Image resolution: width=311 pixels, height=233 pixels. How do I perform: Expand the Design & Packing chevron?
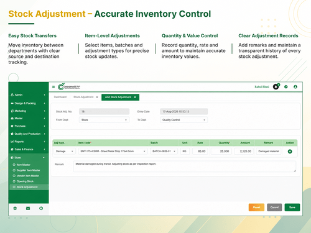coord(44,103)
